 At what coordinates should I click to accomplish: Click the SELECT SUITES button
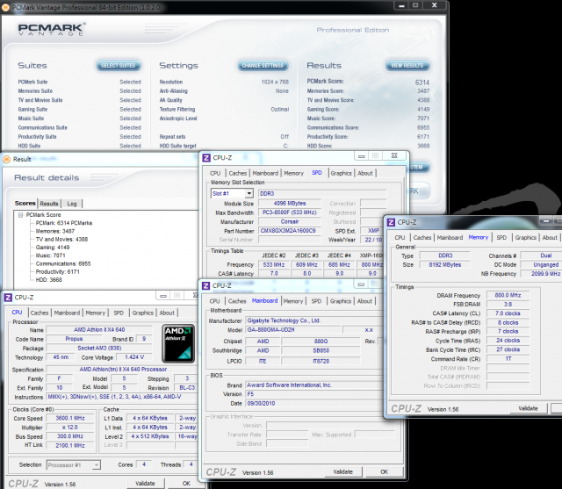coord(119,66)
